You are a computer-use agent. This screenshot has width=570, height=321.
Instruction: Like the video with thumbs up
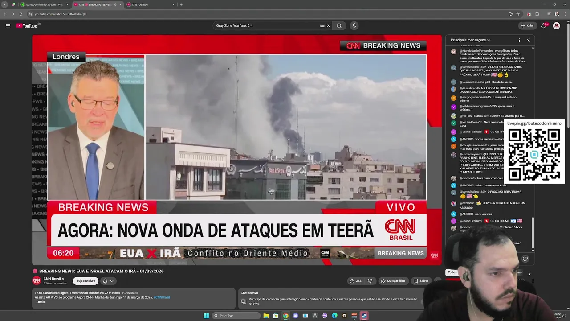click(x=355, y=281)
